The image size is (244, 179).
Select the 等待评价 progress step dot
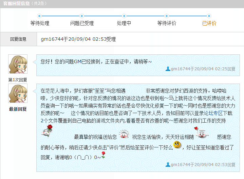tap(167, 16)
